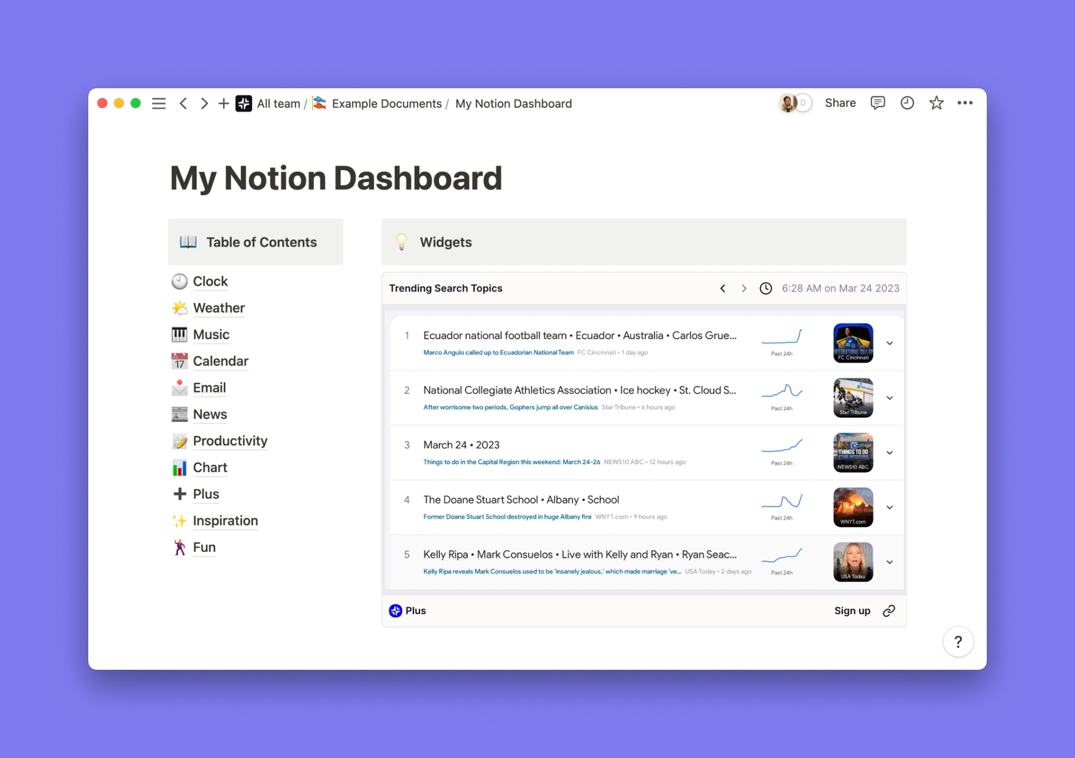Click the All team workspace icon
This screenshot has height=758, width=1075.
click(x=244, y=103)
